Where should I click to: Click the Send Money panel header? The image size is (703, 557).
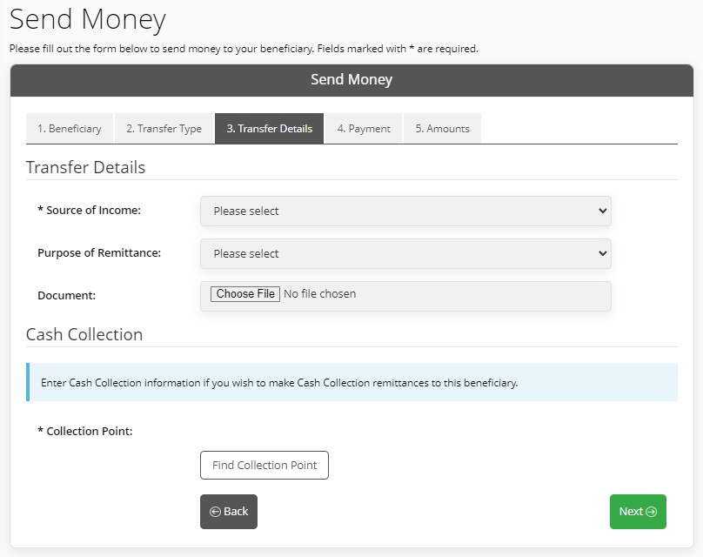tap(352, 80)
